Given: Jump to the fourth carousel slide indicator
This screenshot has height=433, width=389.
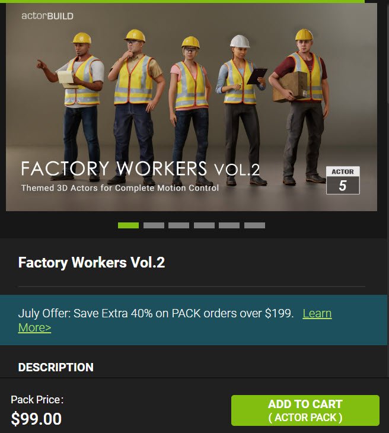Looking at the screenshot, I should tap(205, 225).
